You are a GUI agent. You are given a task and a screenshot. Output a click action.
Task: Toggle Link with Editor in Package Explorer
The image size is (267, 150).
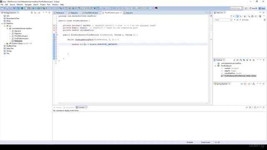35,13
